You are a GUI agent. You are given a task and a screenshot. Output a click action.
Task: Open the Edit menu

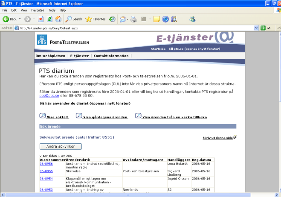tap(14, 10)
